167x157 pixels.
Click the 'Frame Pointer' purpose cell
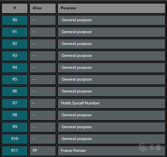[x=111, y=151]
